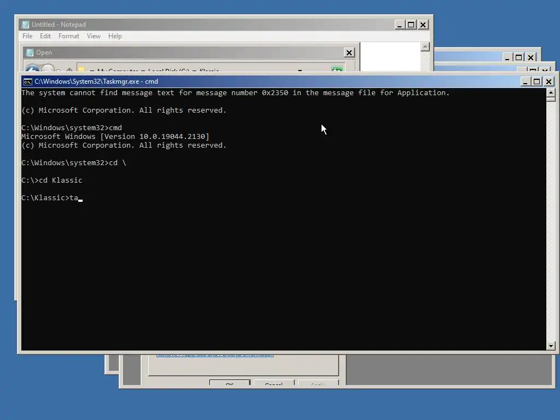
Task: Close the Open dialog
Action: [x=349, y=52]
